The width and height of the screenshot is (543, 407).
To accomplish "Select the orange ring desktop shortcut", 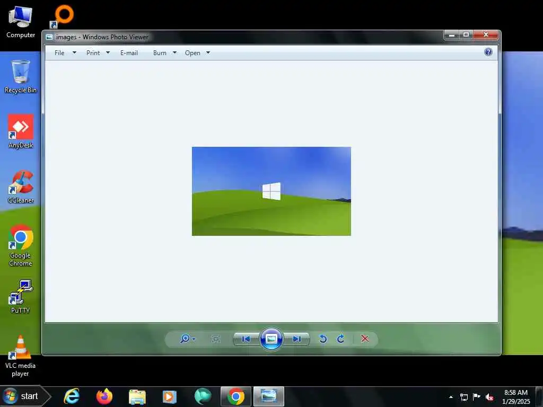I will click(62, 16).
